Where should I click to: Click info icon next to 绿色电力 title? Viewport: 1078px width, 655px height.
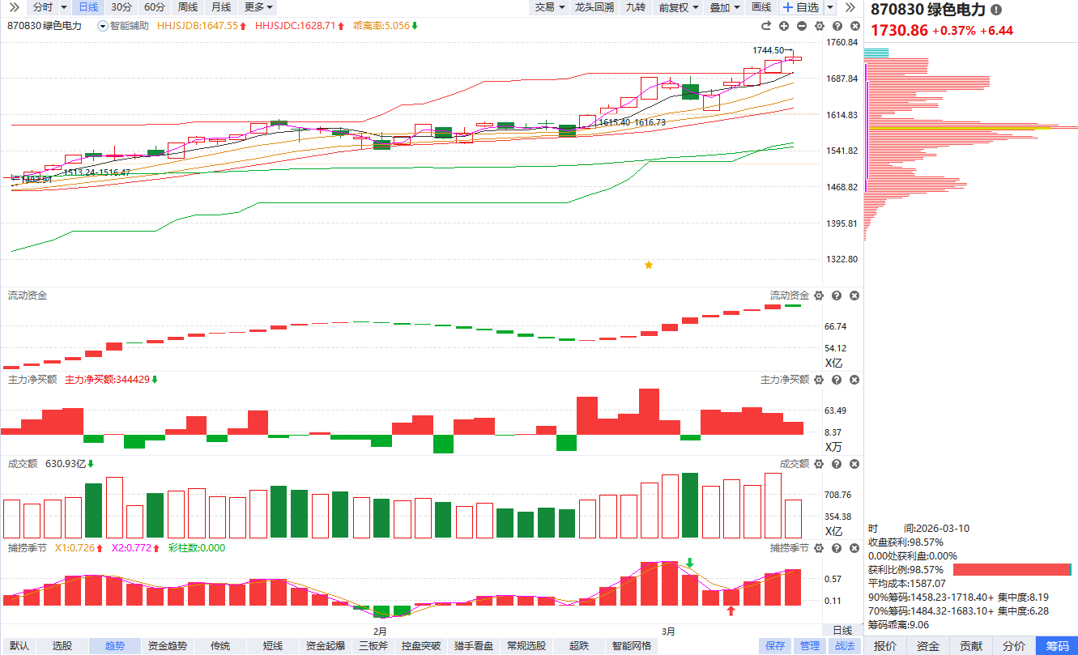[996, 10]
